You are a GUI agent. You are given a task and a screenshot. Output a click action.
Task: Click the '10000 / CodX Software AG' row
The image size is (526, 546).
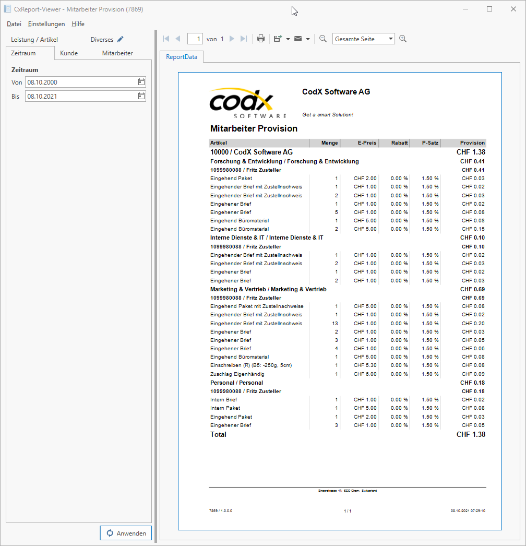point(348,152)
